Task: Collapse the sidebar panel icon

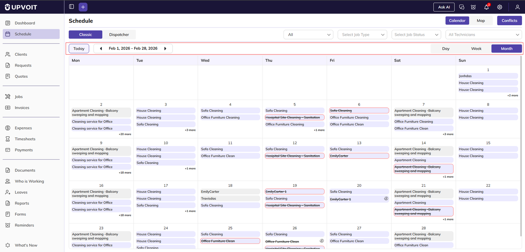Action: click(72, 7)
